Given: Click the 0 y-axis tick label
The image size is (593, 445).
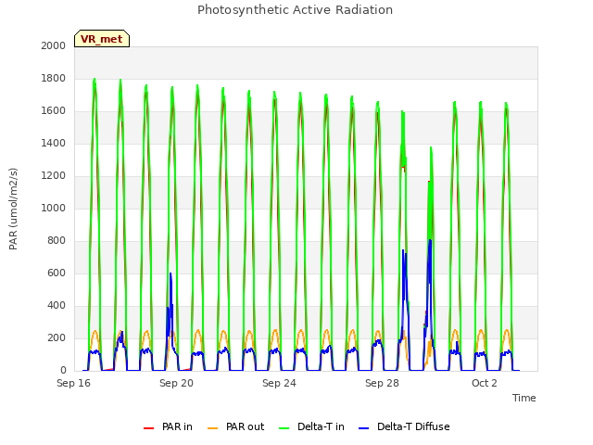Looking at the screenshot, I should pyautogui.click(x=63, y=370).
